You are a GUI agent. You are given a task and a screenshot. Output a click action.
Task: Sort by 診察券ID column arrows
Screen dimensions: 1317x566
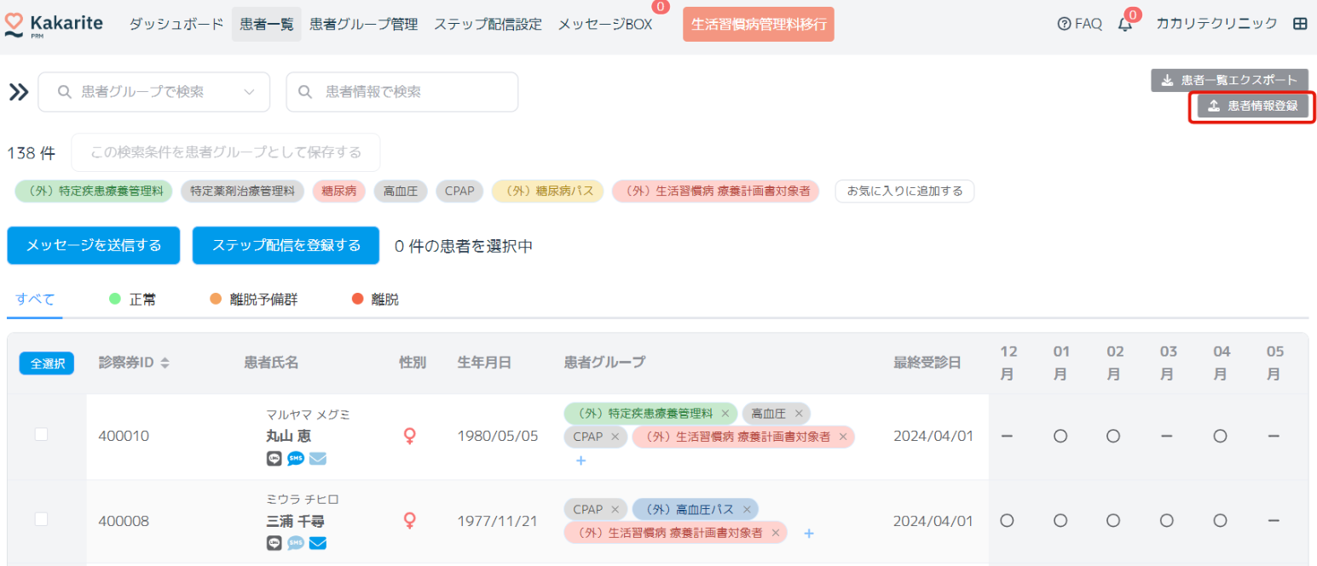click(x=165, y=363)
